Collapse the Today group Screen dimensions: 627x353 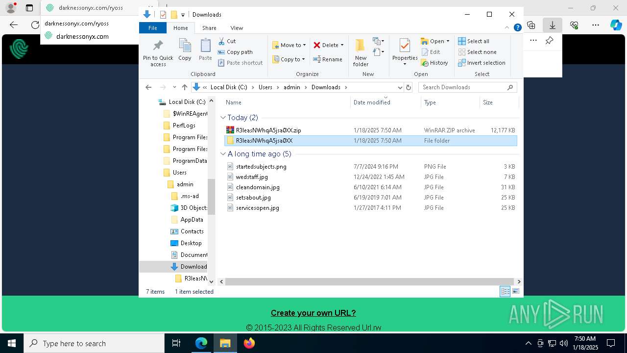click(x=223, y=118)
